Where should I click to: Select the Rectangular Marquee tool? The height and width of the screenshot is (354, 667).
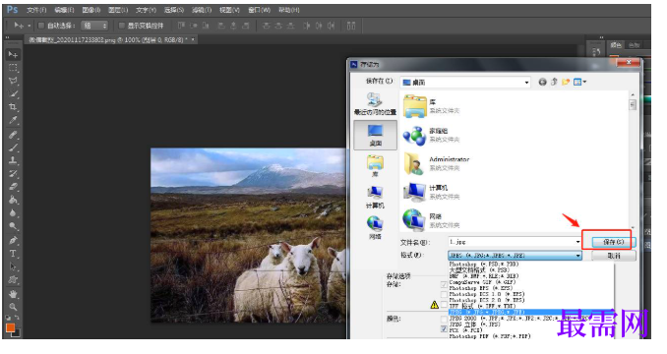tap(13, 68)
